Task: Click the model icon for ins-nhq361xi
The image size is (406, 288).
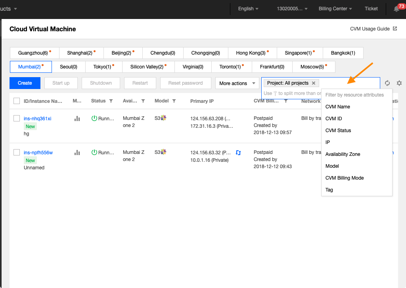Action: point(163,118)
